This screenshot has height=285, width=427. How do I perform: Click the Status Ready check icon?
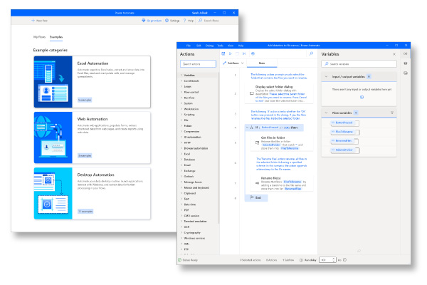pos(180,260)
